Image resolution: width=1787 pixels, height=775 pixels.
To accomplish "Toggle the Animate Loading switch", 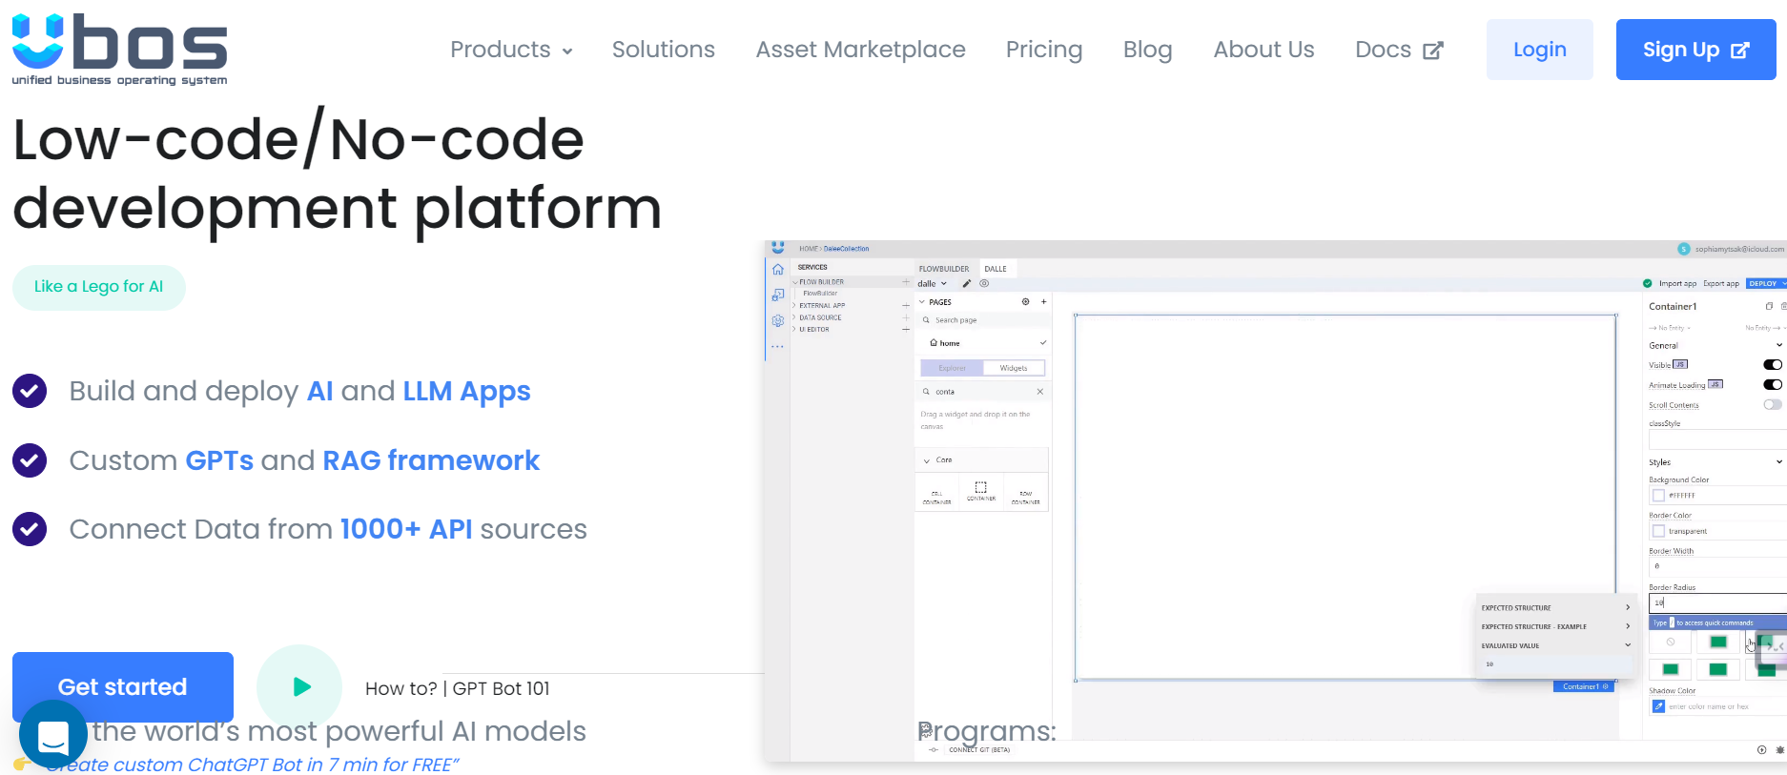I will click(x=1773, y=384).
